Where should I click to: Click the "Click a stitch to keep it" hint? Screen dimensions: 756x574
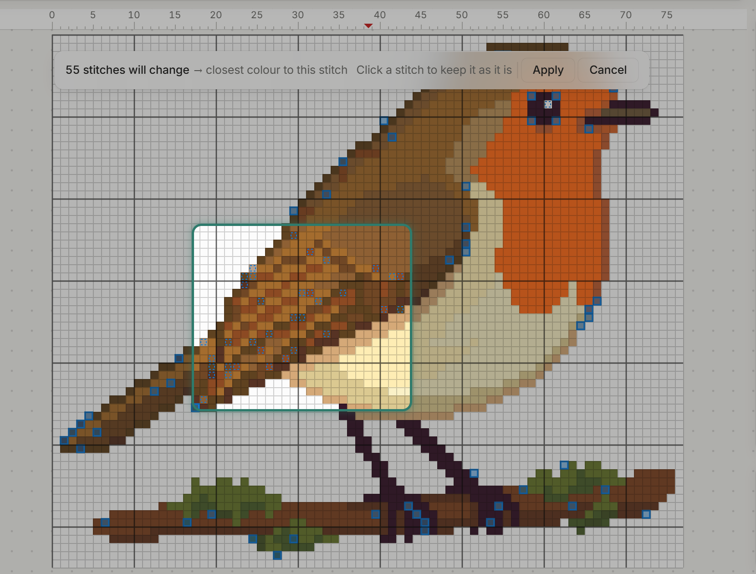click(x=434, y=70)
